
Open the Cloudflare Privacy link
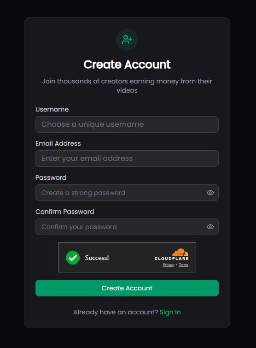pos(169,265)
